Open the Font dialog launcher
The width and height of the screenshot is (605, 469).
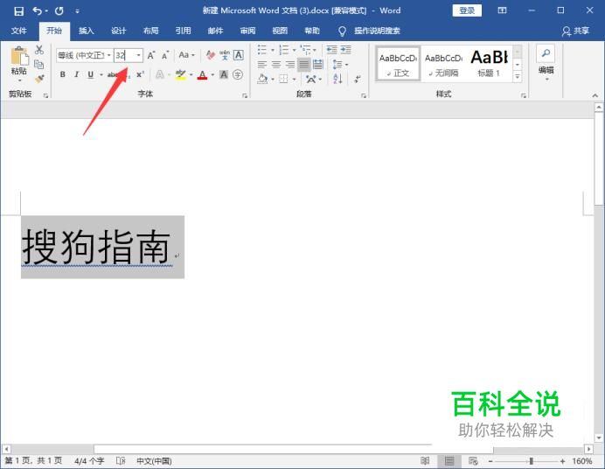click(x=245, y=95)
